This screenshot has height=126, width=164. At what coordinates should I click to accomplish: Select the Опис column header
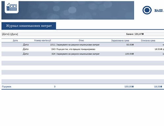pos(81,41)
